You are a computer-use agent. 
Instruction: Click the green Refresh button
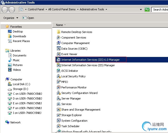click(x=147, y=10)
